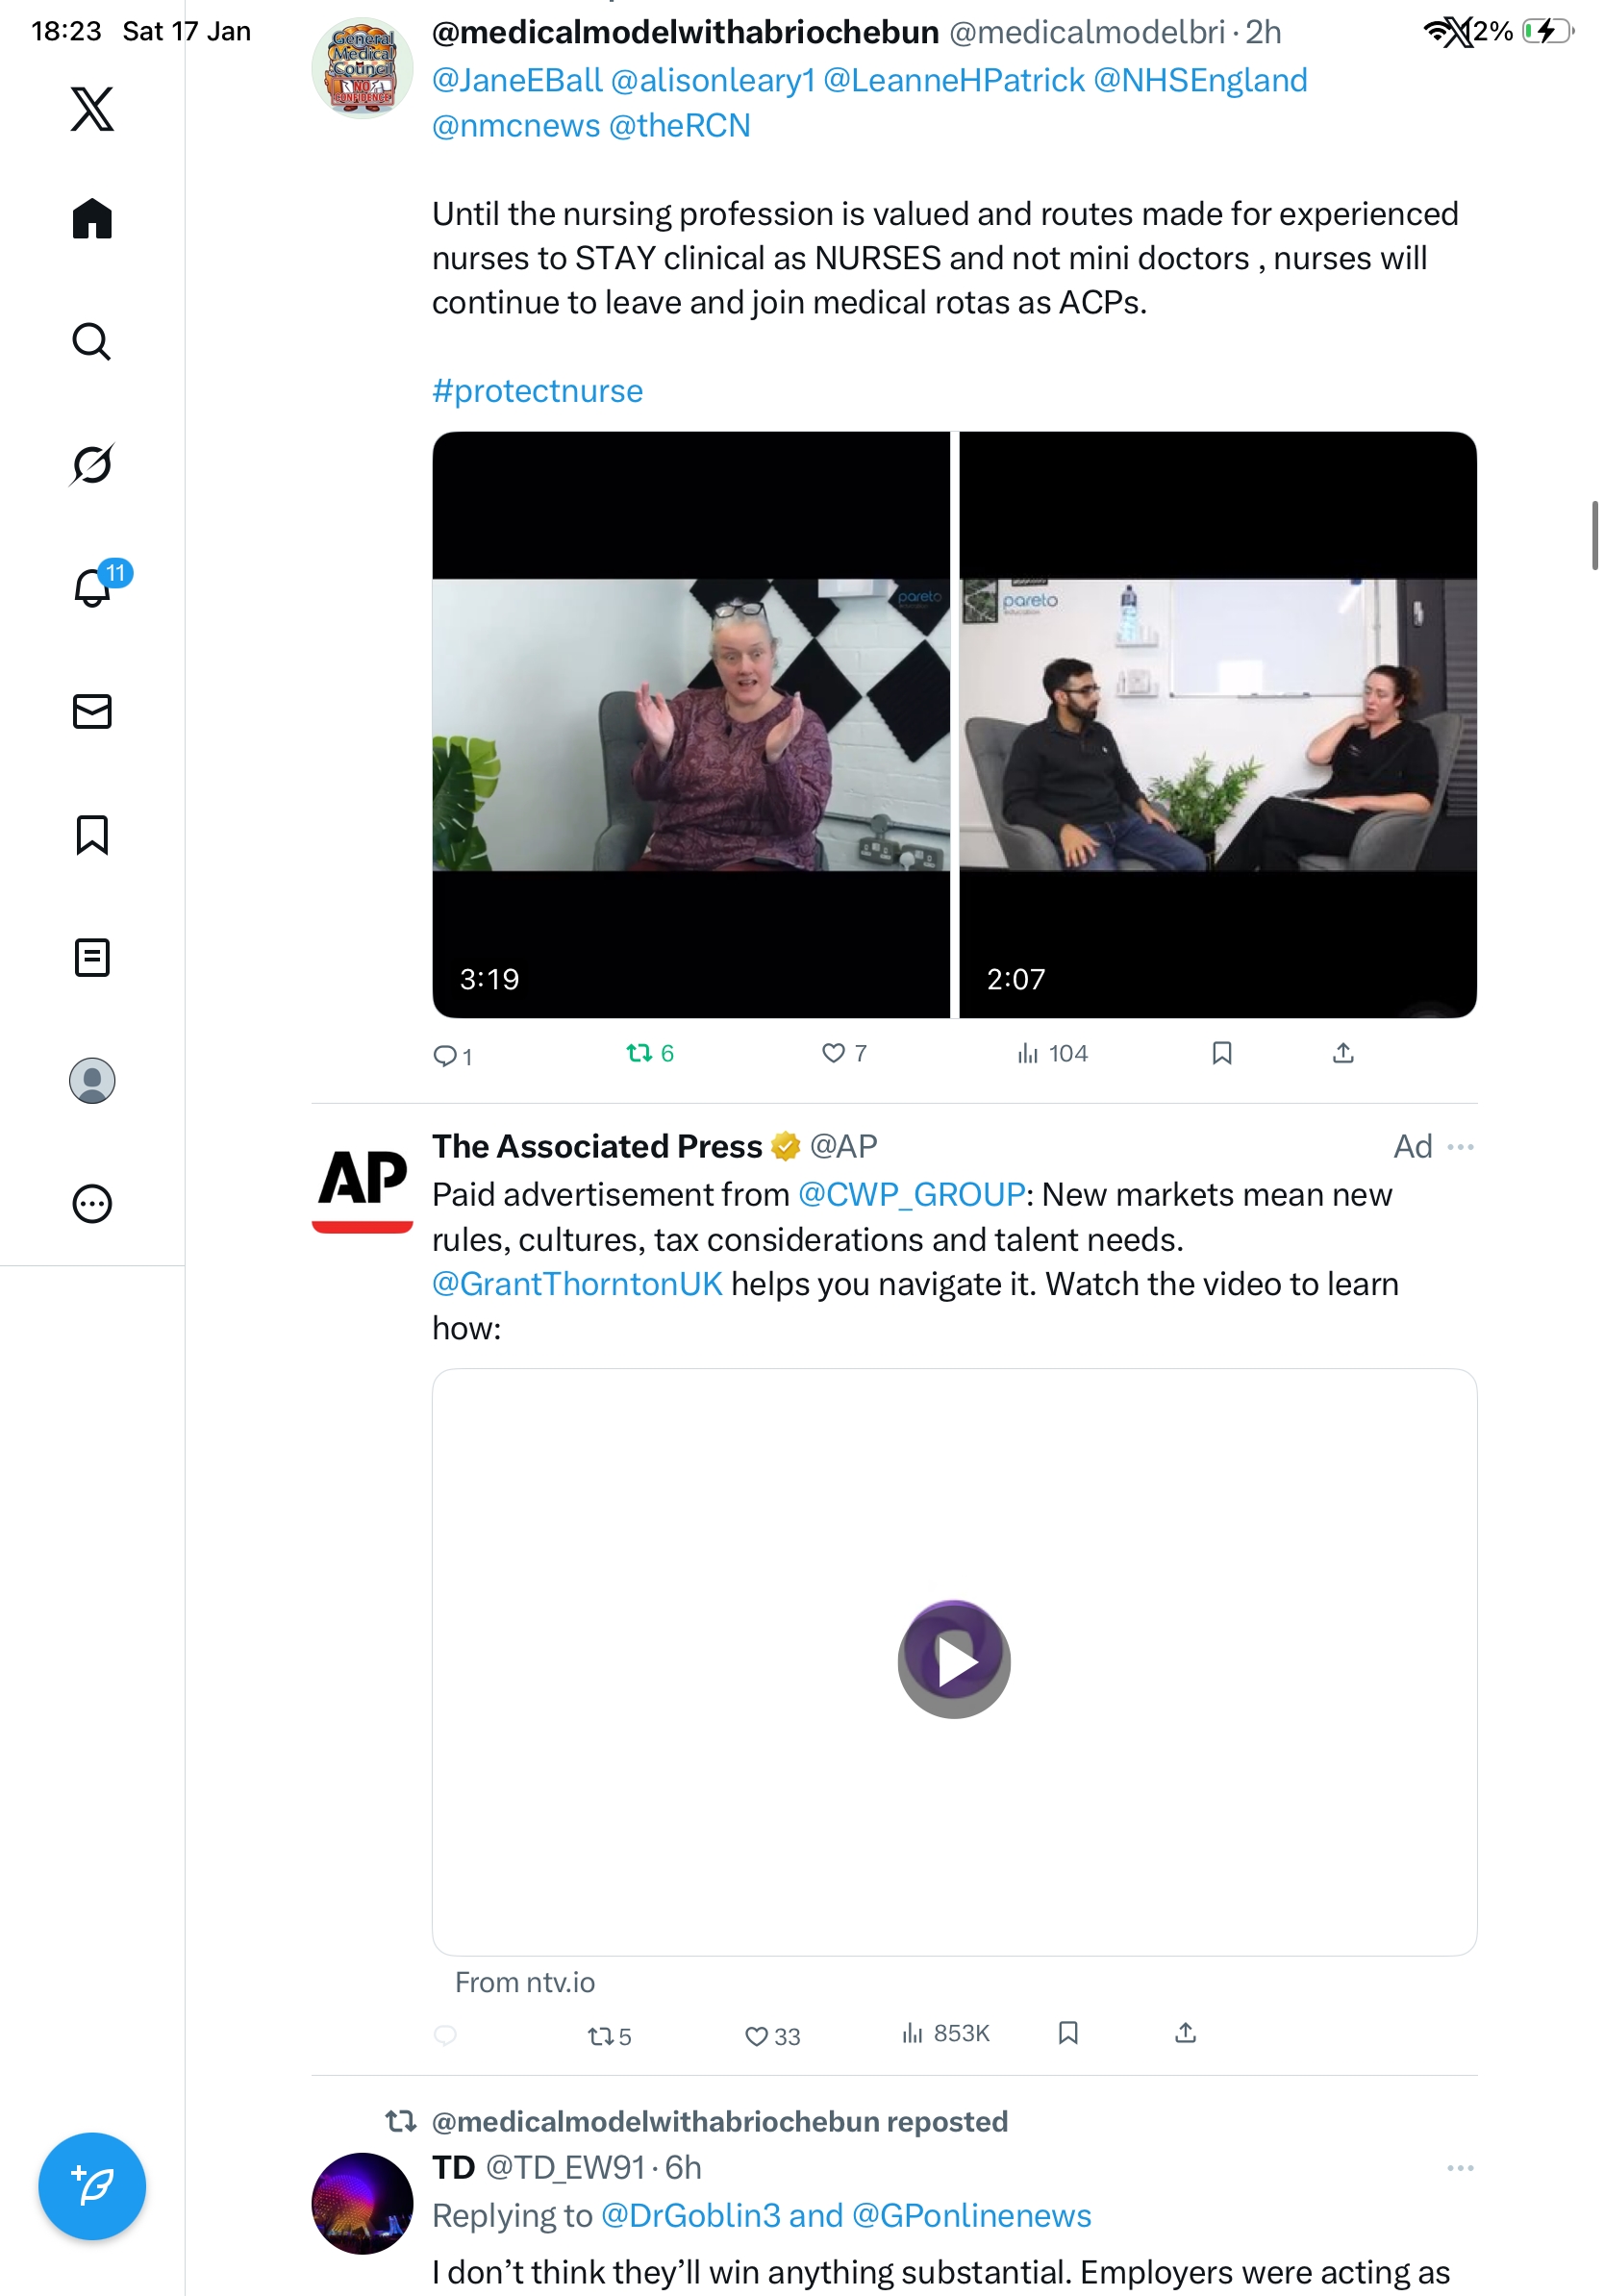The image size is (1604, 2296).
Task: Open options menu on the AP ad
Action: [1459, 1146]
